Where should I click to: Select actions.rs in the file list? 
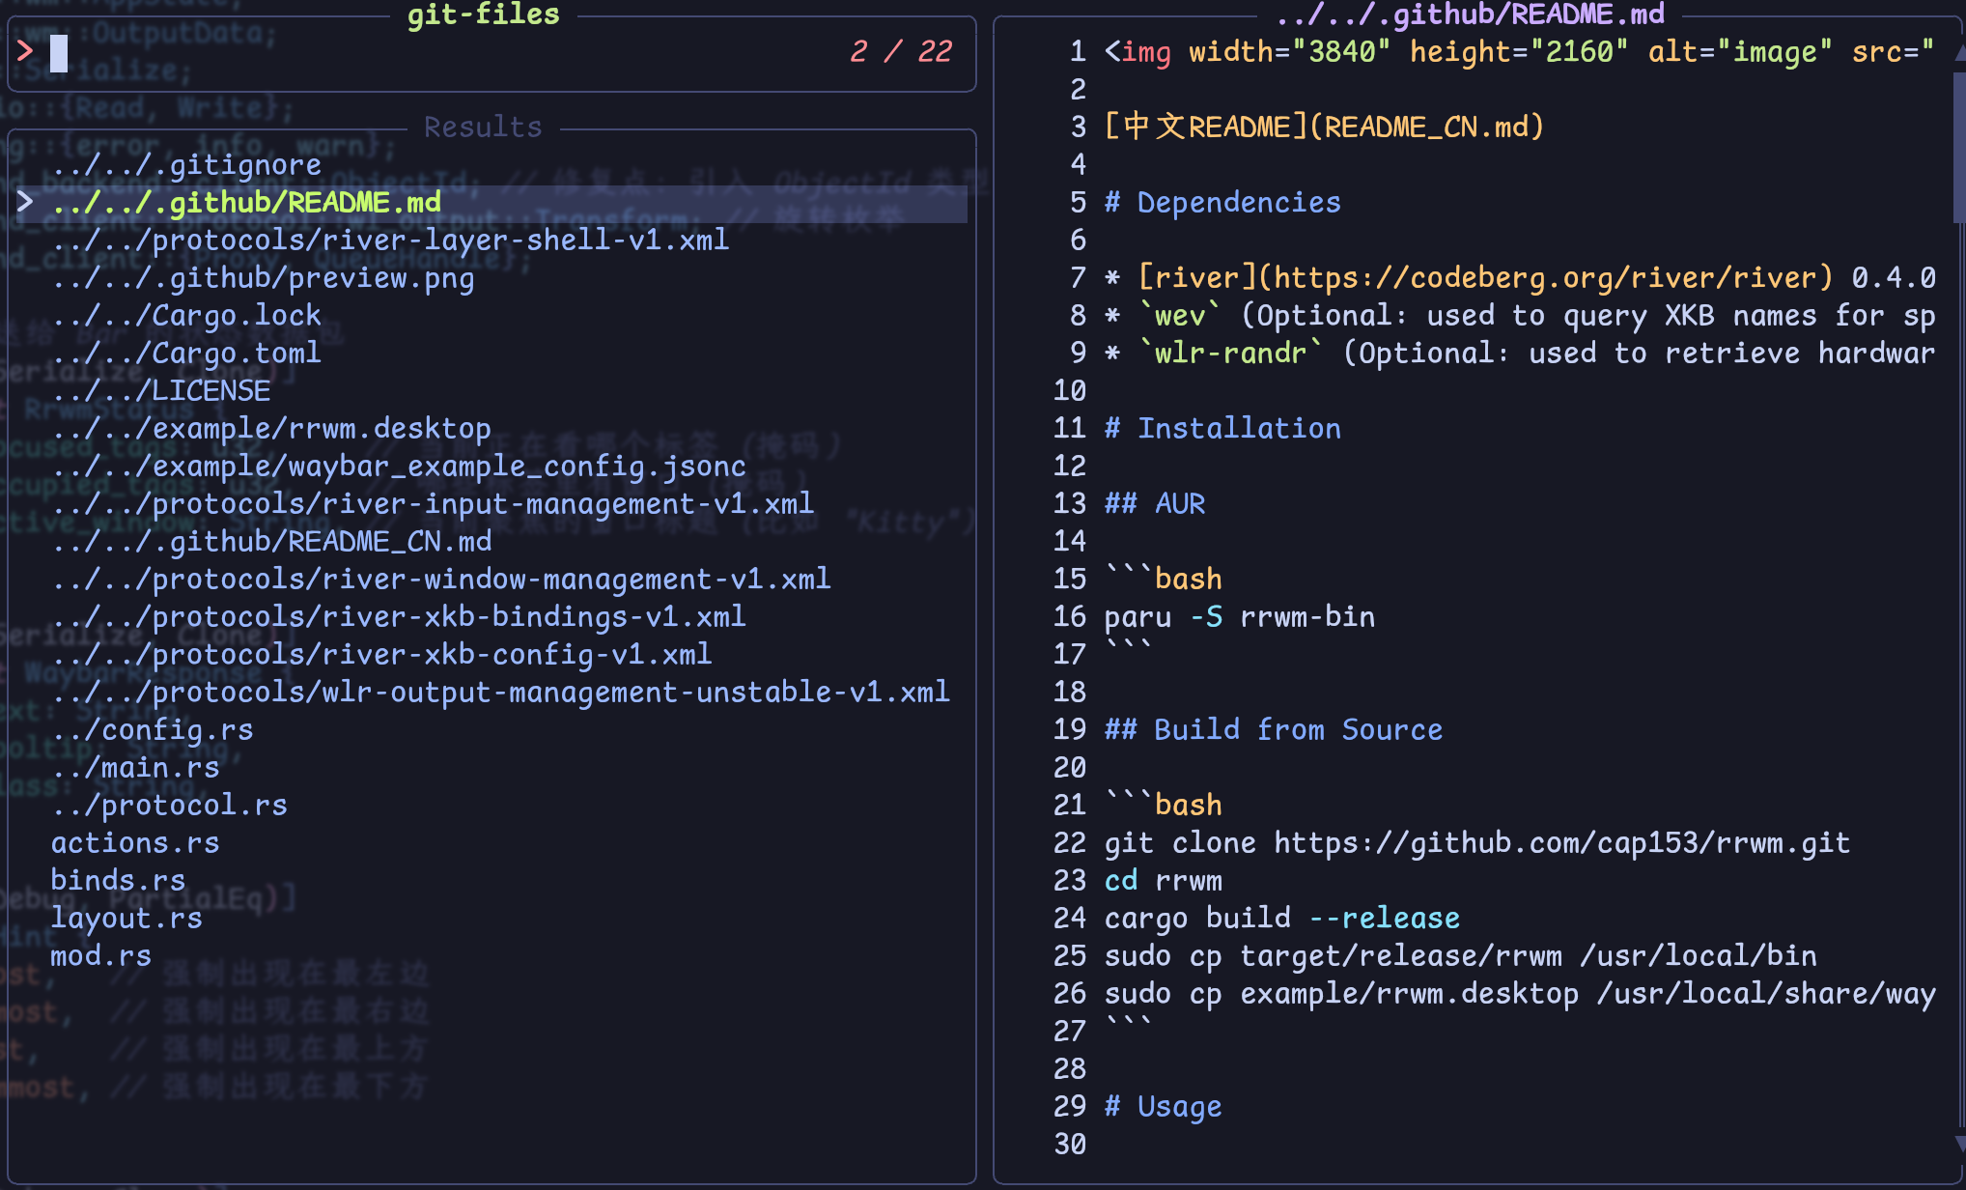click(x=135, y=842)
